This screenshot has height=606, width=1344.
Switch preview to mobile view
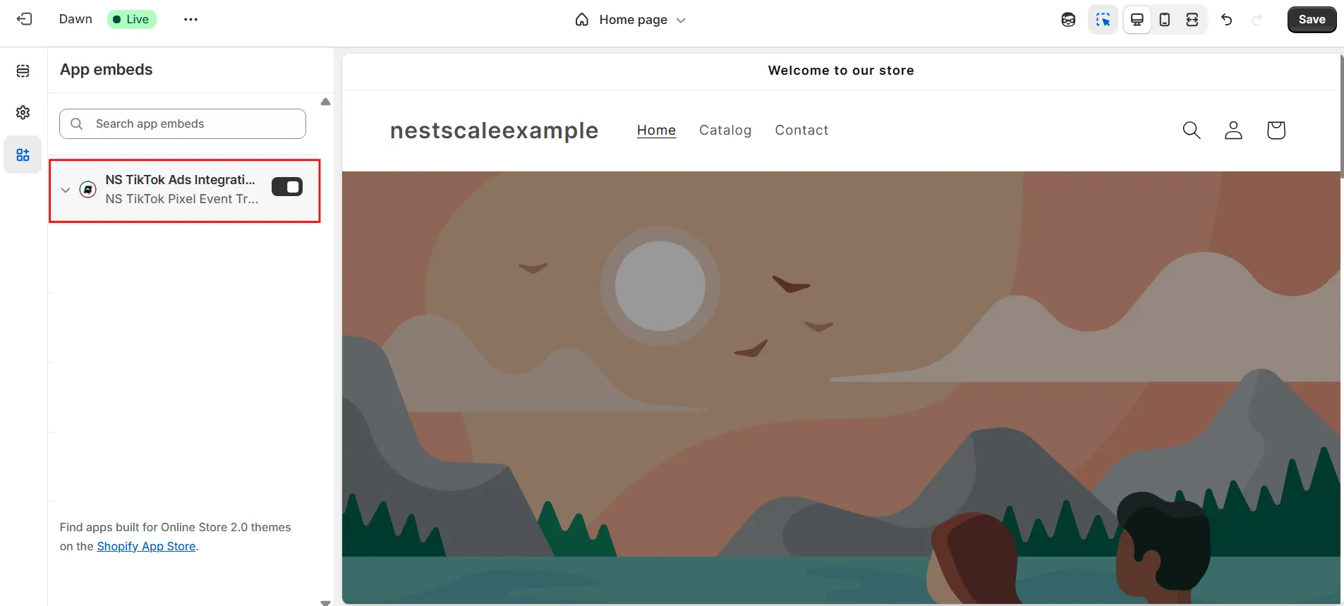pyautogui.click(x=1165, y=20)
